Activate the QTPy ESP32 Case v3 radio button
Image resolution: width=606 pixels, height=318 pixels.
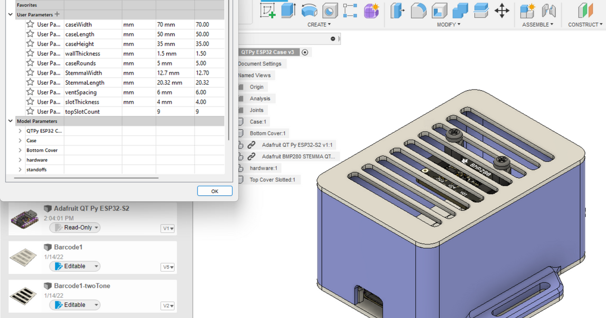tap(306, 52)
